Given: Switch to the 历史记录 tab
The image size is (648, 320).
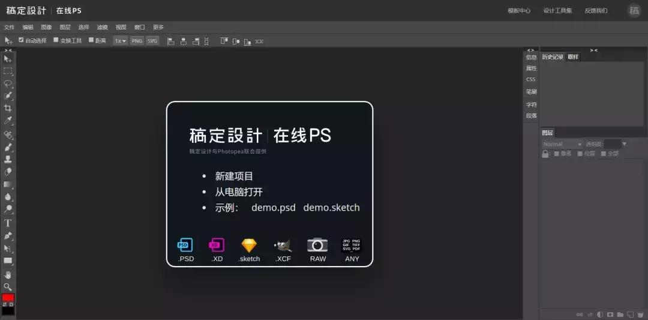Looking at the screenshot, I should [553, 57].
